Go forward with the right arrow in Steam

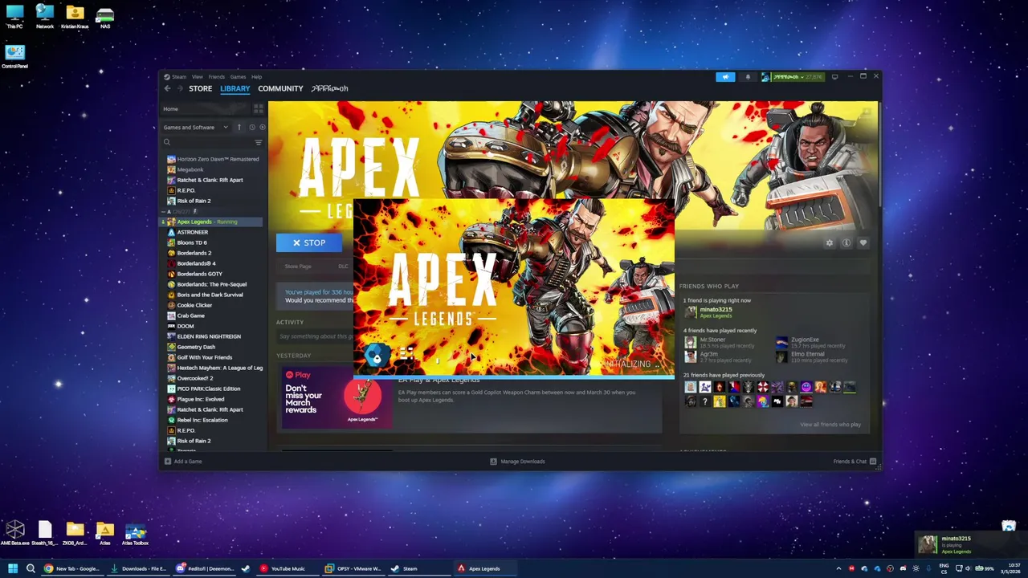pyautogui.click(x=180, y=88)
